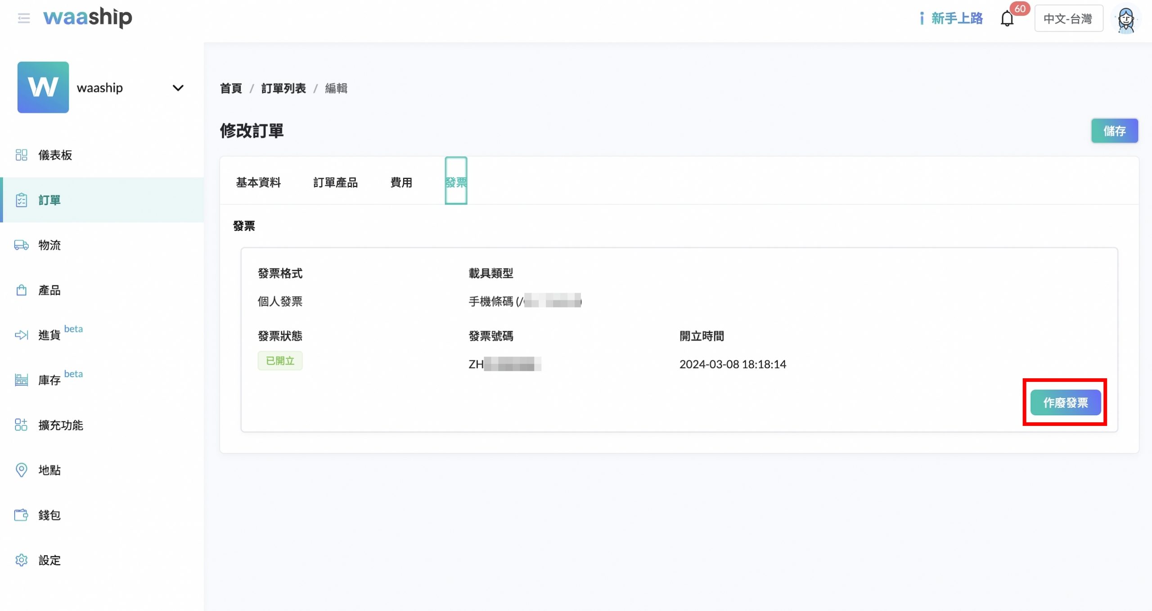The image size is (1152, 611).
Task: Click the settings (設定) gear icon
Action: 21,560
